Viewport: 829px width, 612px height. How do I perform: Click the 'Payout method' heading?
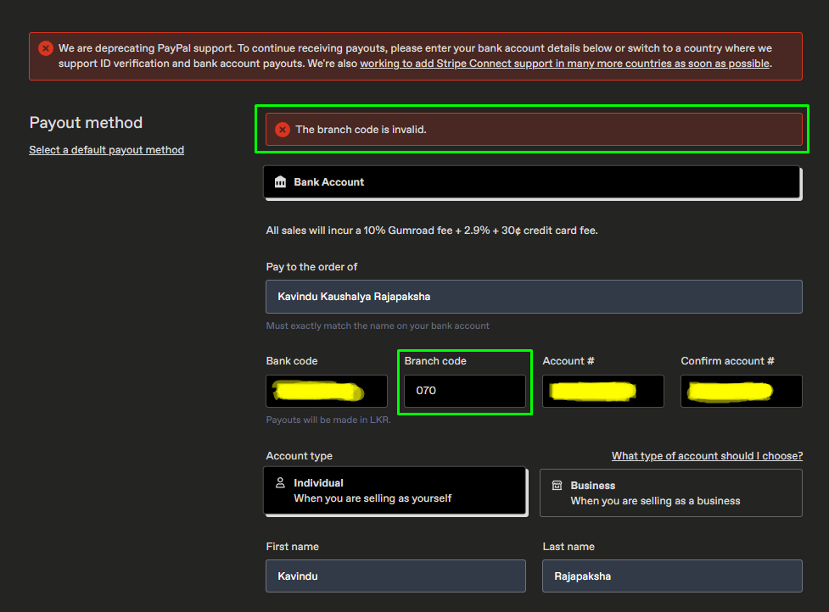[86, 123]
